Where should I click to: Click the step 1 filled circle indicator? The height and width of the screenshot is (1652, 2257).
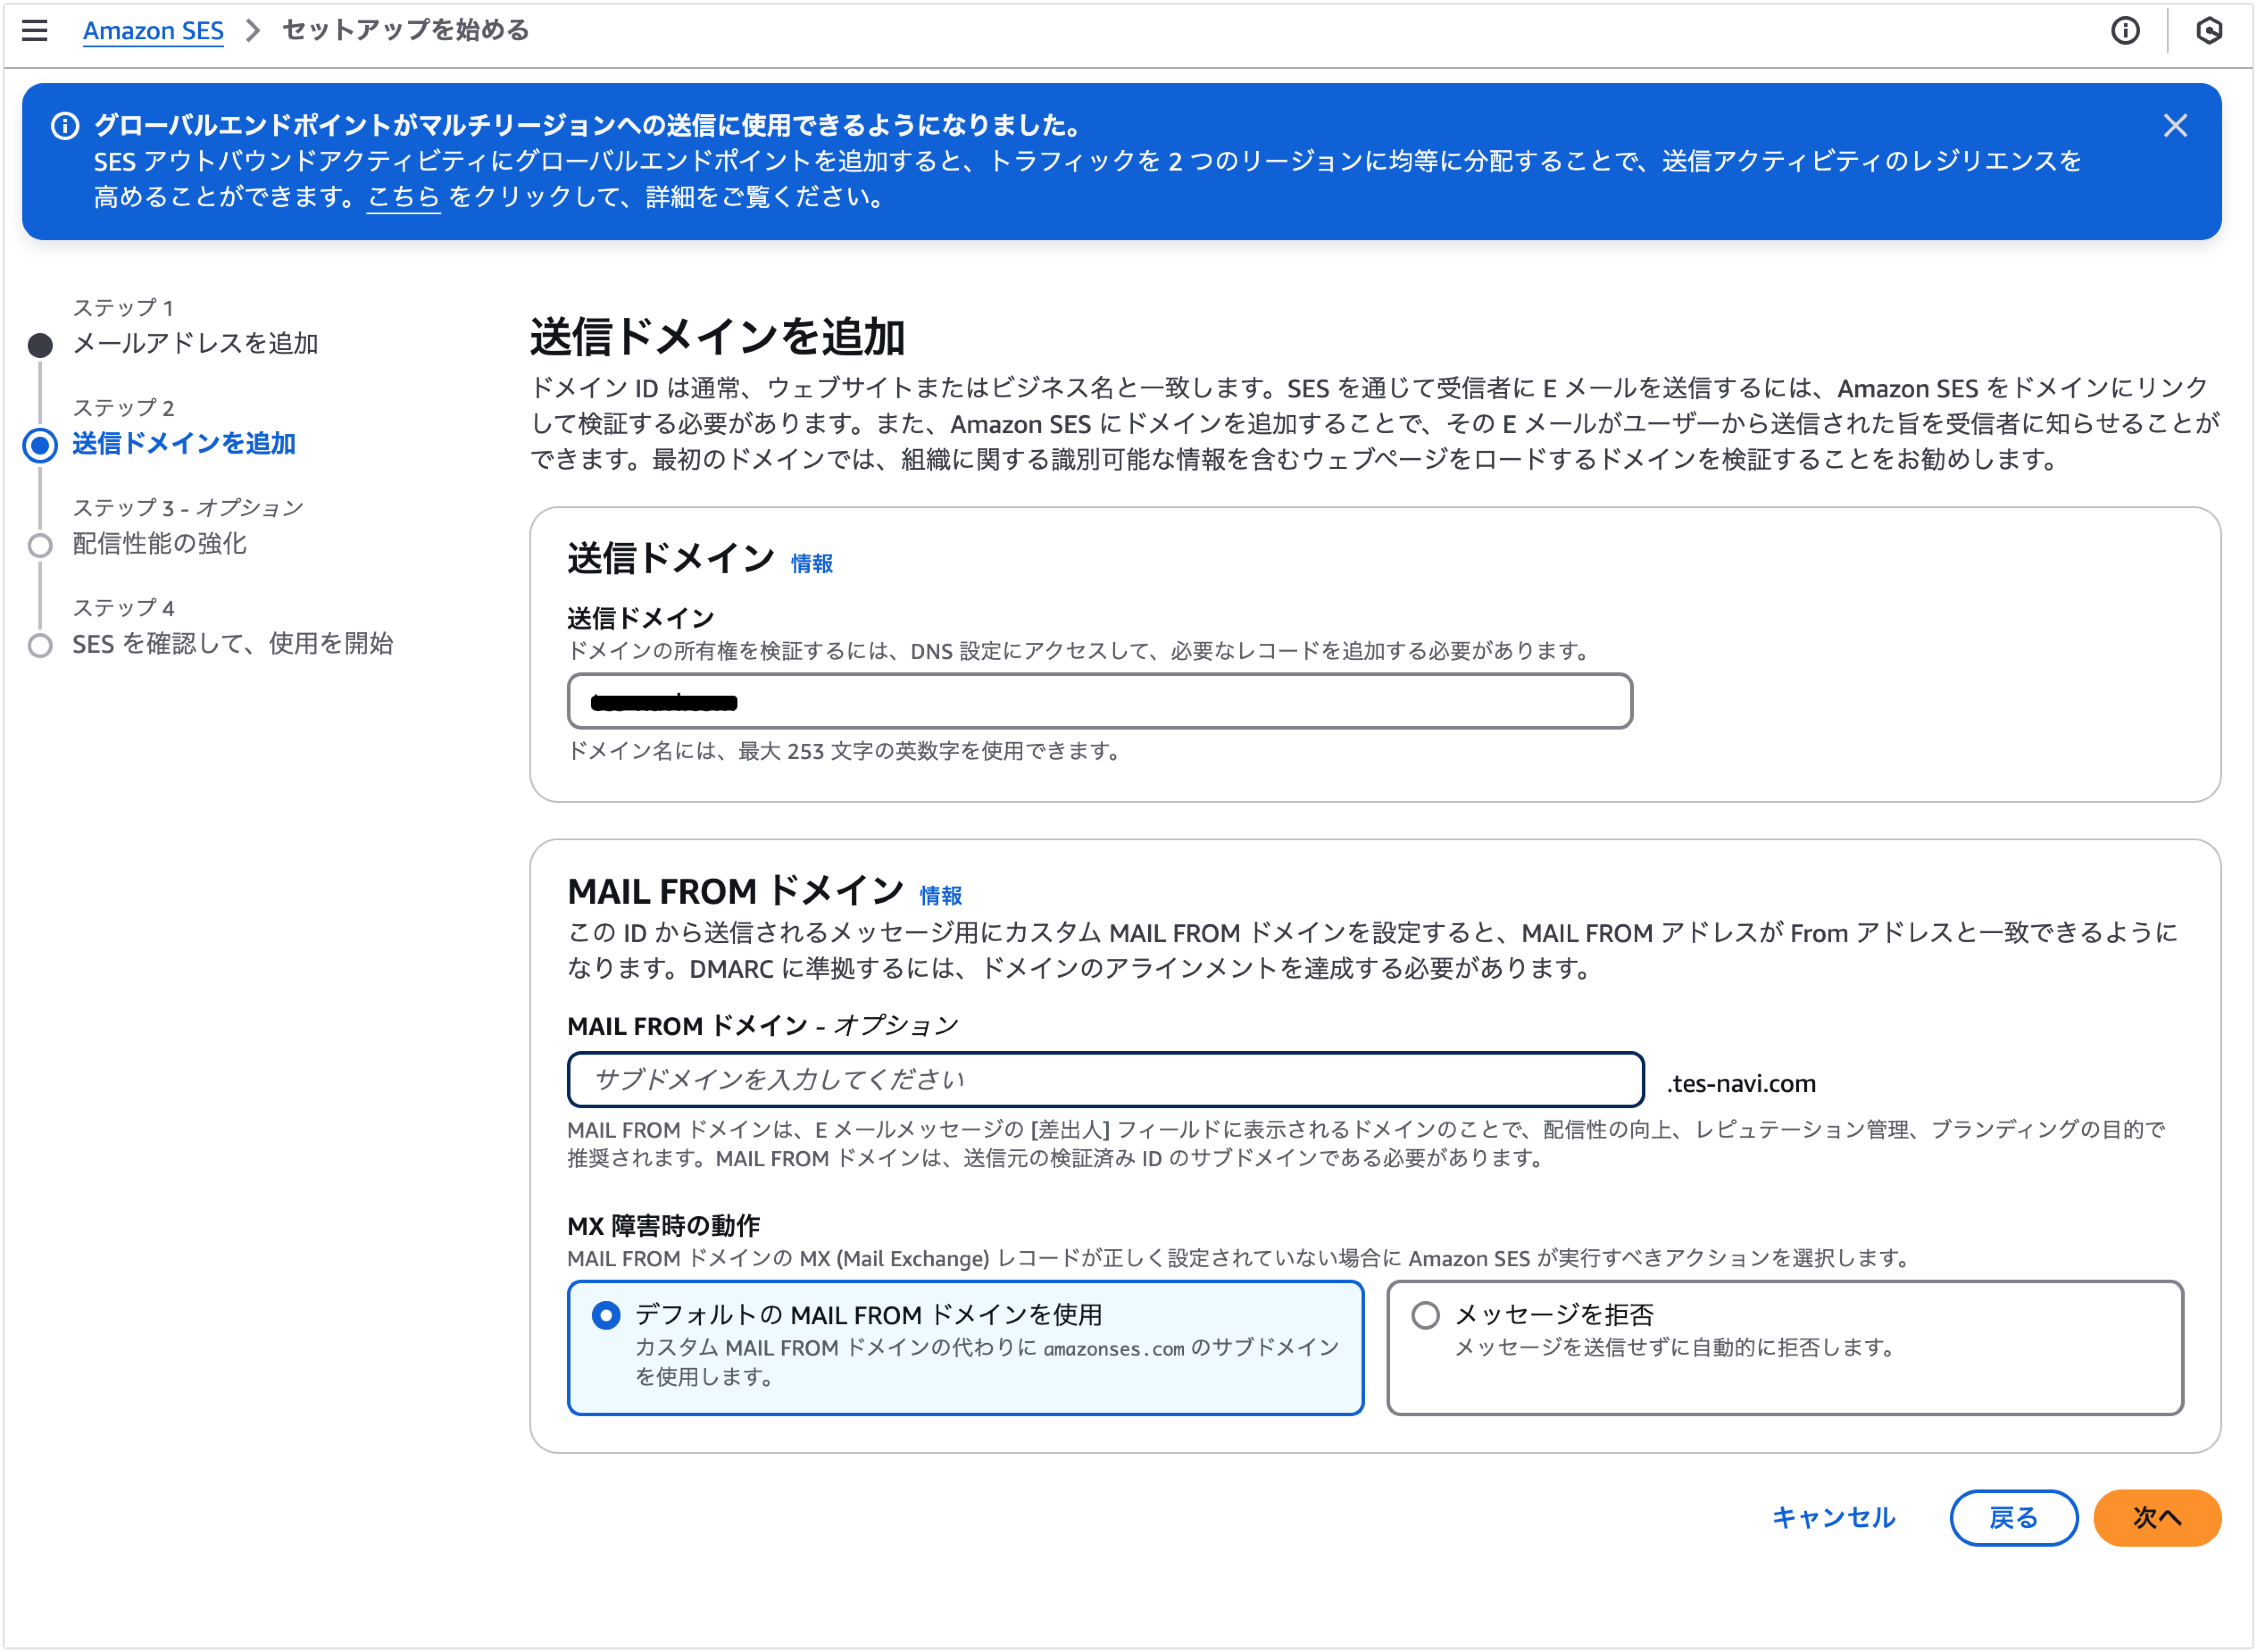(40, 345)
